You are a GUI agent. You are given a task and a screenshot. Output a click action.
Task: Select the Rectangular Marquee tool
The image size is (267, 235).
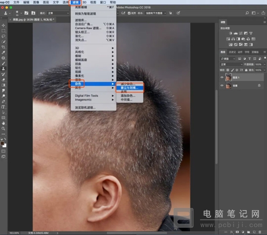[3, 31]
